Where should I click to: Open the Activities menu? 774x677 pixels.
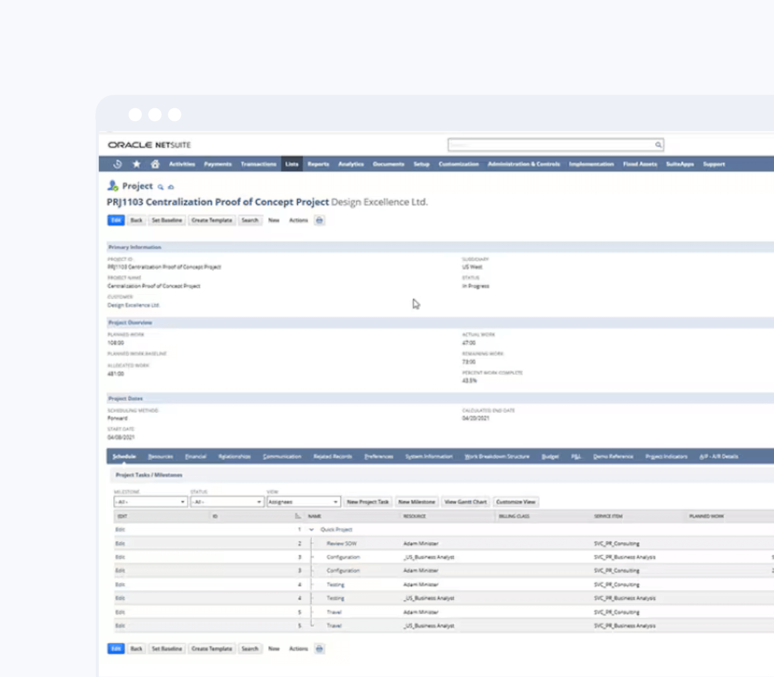[182, 164]
